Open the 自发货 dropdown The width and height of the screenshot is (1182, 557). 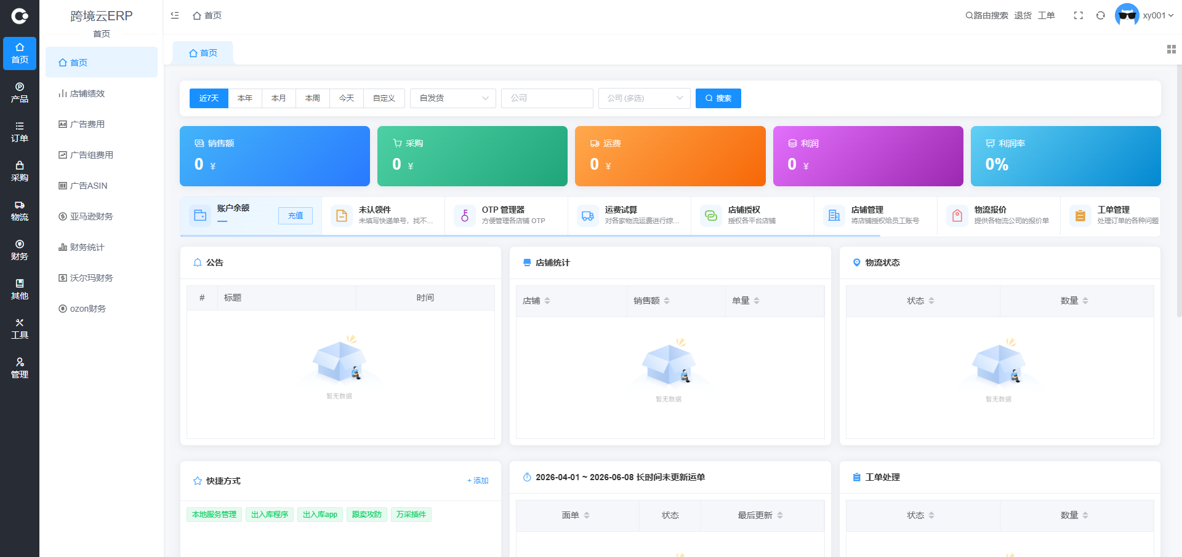pyautogui.click(x=453, y=98)
